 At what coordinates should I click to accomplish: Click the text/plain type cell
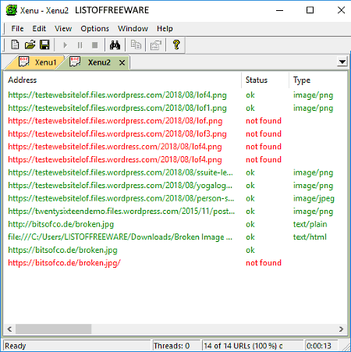pyautogui.click(x=310, y=224)
